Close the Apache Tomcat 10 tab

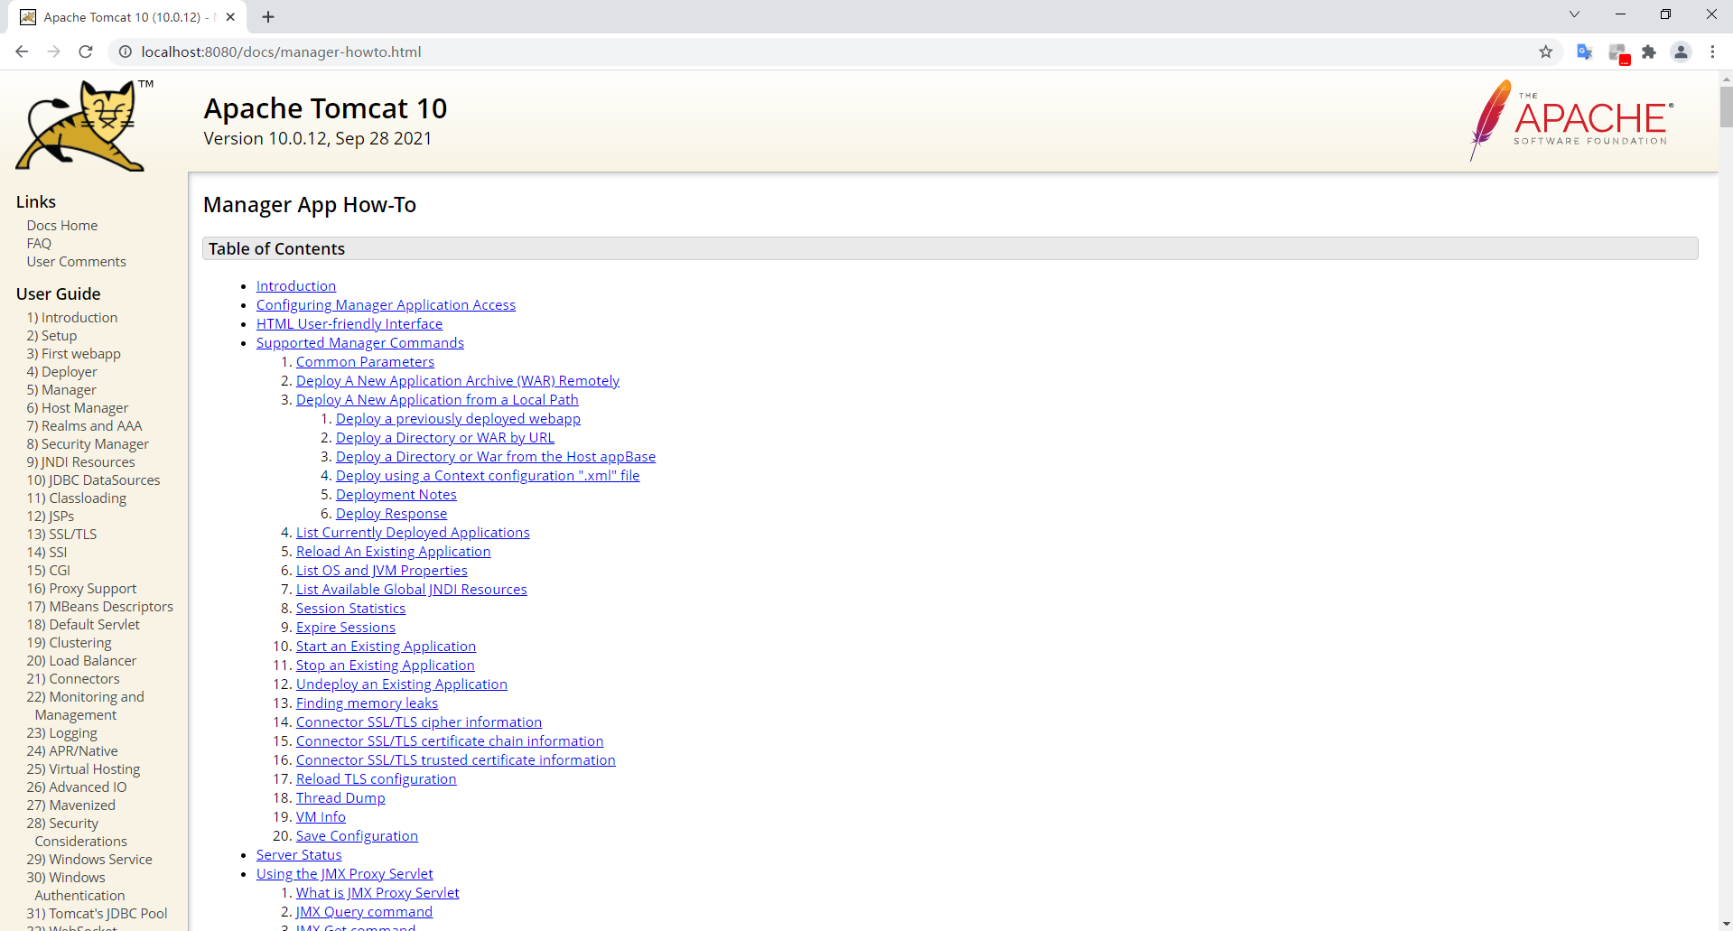coord(230,16)
